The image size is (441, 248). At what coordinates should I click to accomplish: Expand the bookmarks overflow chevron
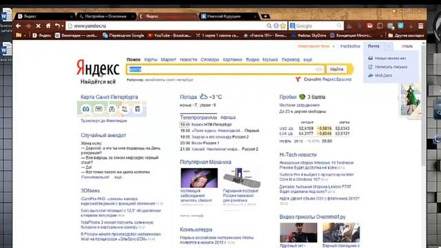pos(381,35)
